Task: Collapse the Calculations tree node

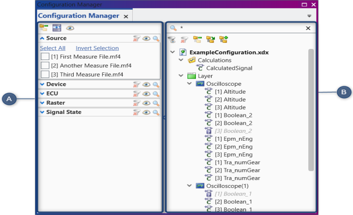Action: [x=182, y=60]
